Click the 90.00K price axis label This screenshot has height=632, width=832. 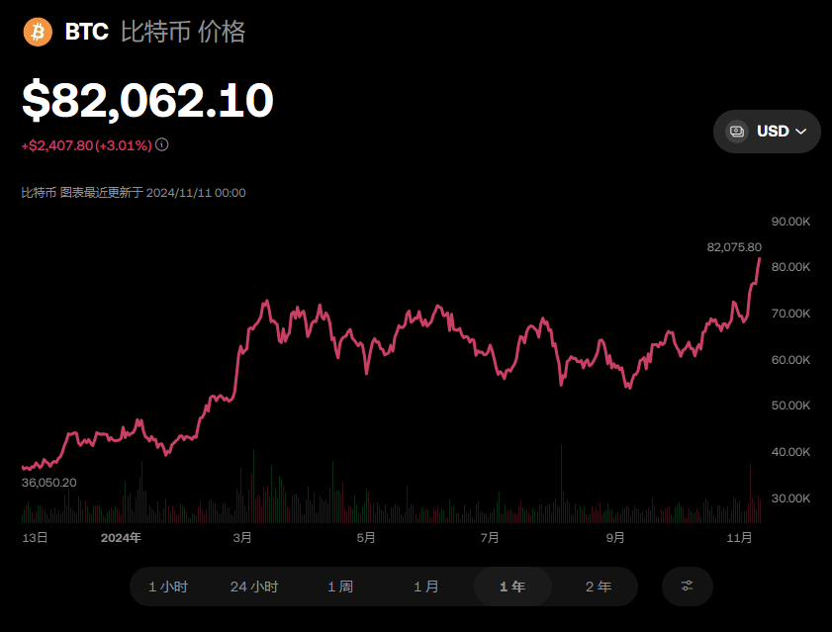pyautogui.click(x=790, y=221)
